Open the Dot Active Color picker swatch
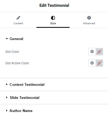This screenshot has height=118, width=108. click(99, 63)
